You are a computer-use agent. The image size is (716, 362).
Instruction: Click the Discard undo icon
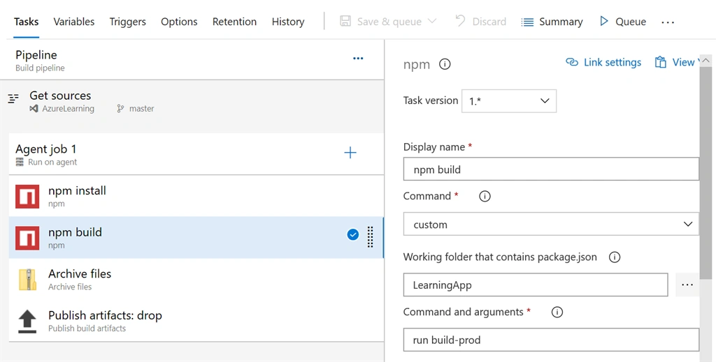[x=460, y=21]
